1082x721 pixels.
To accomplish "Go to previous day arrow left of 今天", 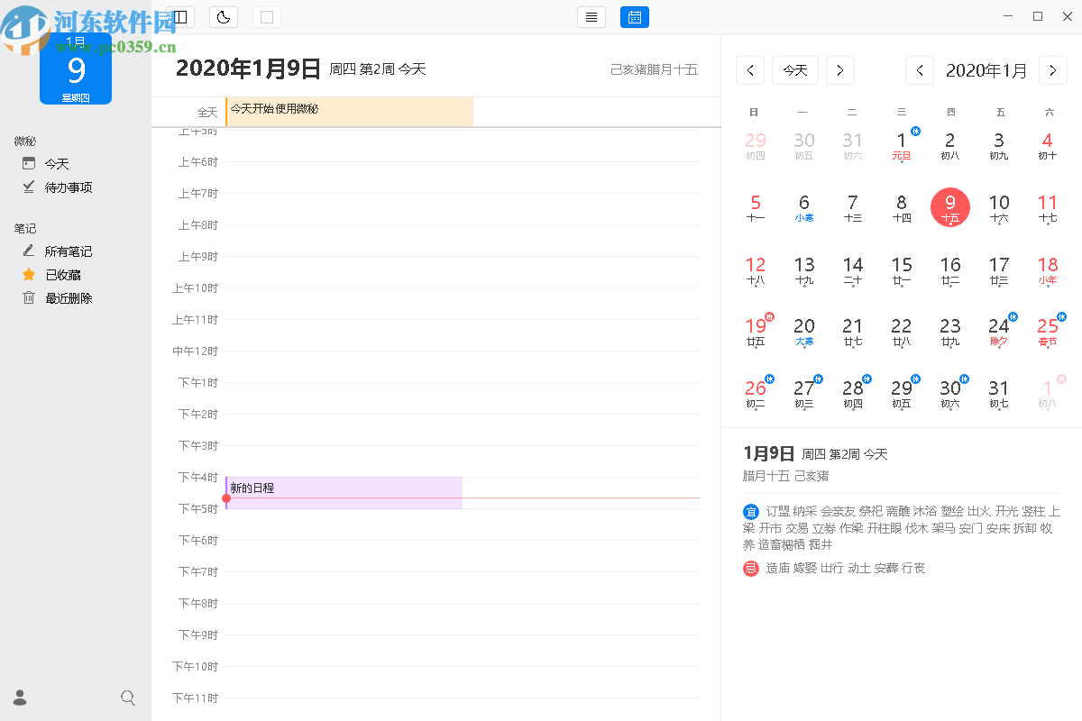I will coord(750,70).
